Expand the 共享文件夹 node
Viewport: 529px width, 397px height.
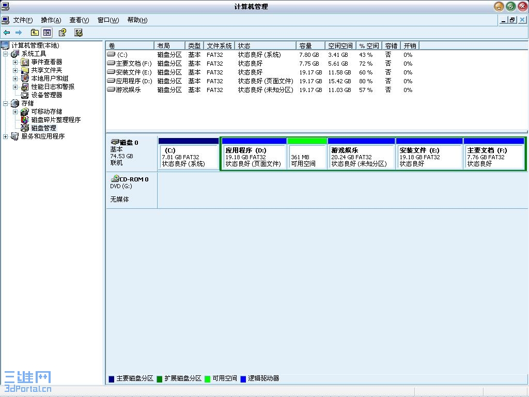pyautogui.click(x=15, y=70)
